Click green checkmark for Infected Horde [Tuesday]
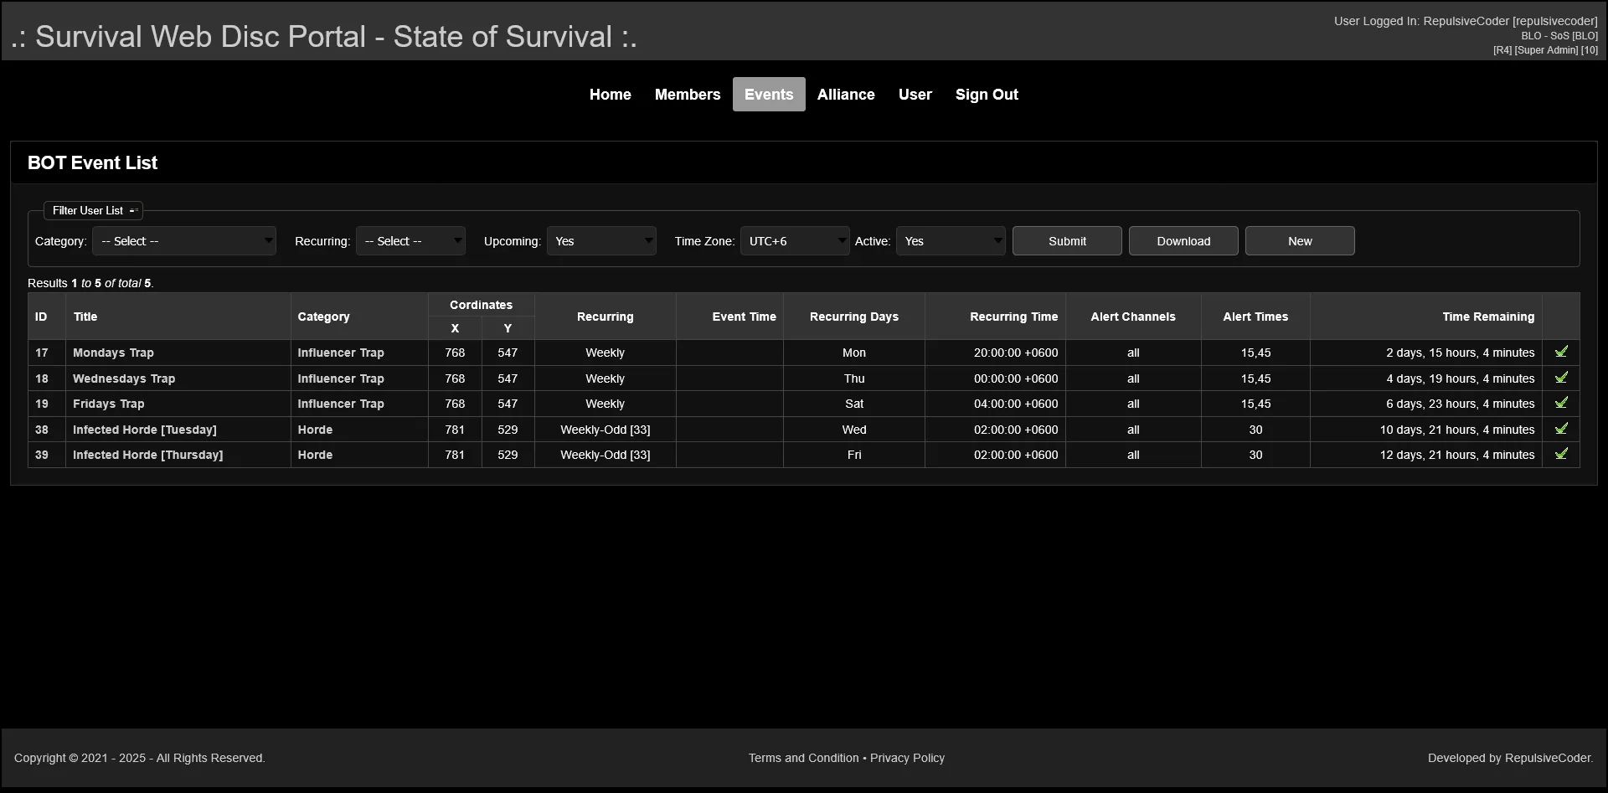Viewport: 1608px width, 793px height. 1561,430
